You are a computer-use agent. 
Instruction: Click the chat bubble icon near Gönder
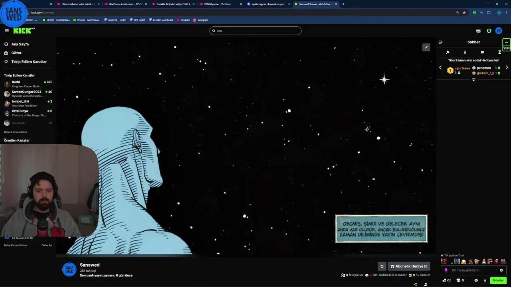click(x=476, y=281)
